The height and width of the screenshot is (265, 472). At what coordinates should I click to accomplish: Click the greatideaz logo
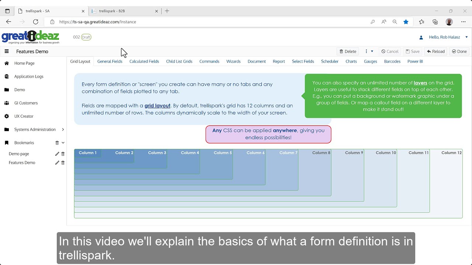click(x=31, y=37)
